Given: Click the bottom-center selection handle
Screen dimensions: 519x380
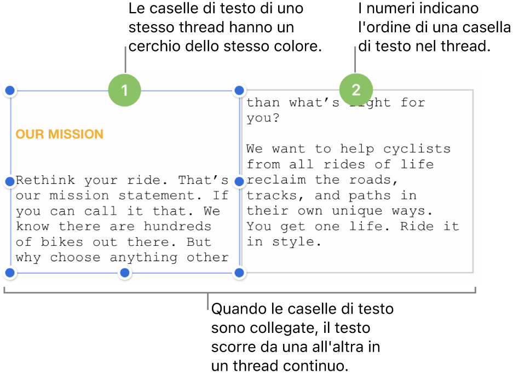Looking at the screenshot, I should (125, 272).
